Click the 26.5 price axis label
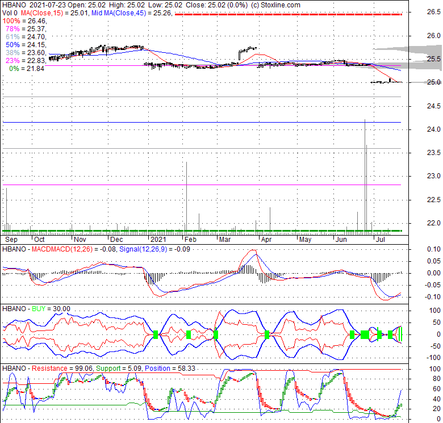The image size is (443, 423). tap(434, 12)
